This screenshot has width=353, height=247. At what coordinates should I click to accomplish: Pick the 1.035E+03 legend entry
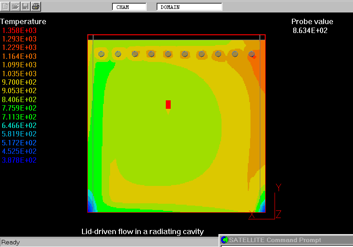click(20, 74)
